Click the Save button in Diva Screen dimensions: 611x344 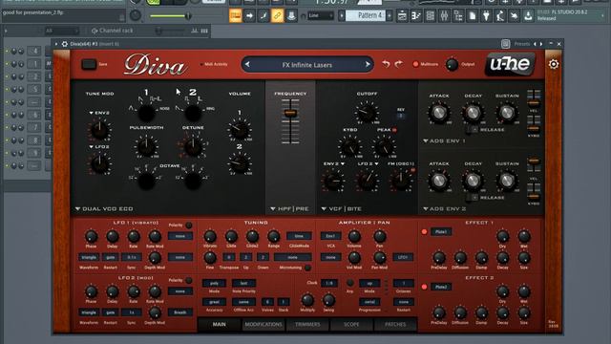[x=89, y=64]
